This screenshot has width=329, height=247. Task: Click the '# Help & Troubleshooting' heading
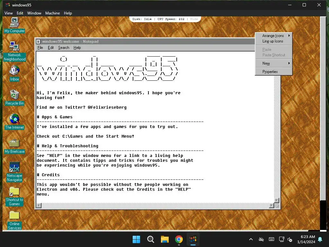tap(67, 146)
